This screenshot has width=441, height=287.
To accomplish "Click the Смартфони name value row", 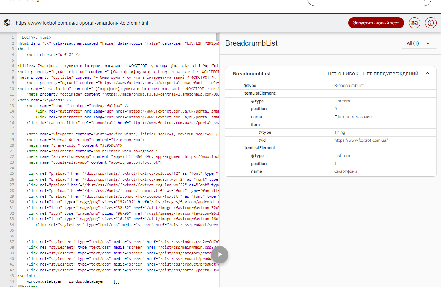I will pyautogui.click(x=331, y=171).
